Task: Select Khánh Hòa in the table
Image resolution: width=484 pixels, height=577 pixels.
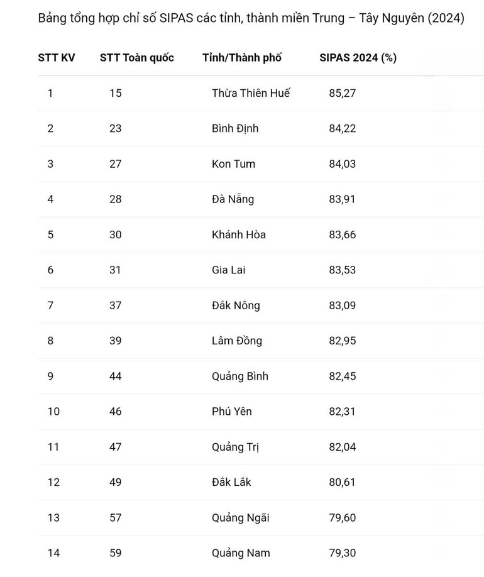Action: pos(238,234)
